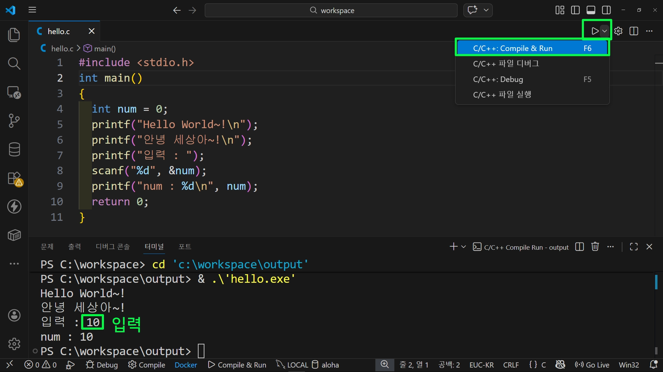This screenshot has height=372, width=663.
Task: Kill terminal with trash icon
Action: 595,247
